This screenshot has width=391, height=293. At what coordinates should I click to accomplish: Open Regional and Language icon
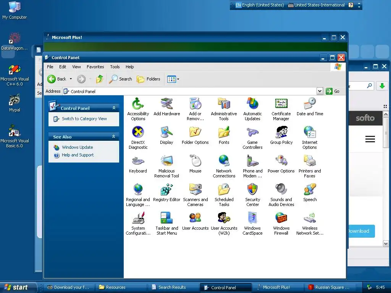click(x=138, y=190)
